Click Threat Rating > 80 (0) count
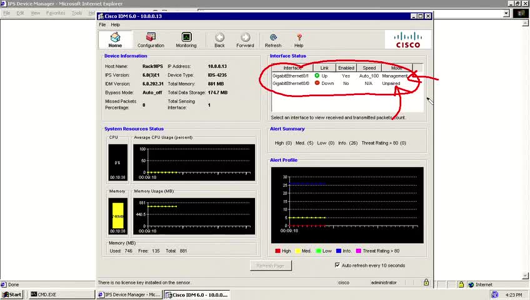Image resolution: width=530 pixels, height=300 pixels. pyautogui.click(x=384, y=143)
